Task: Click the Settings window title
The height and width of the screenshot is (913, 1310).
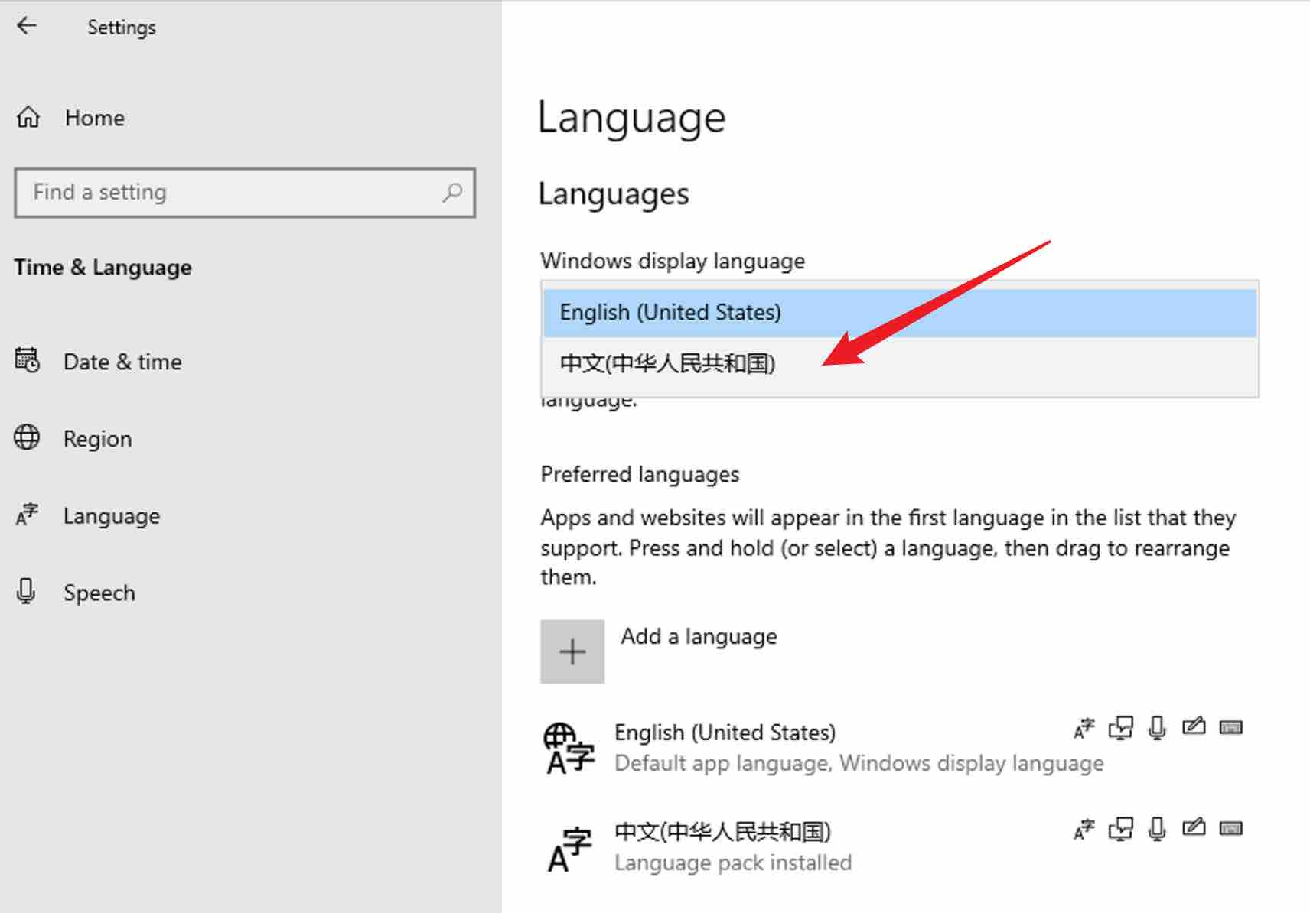Action: pos(122,28)
